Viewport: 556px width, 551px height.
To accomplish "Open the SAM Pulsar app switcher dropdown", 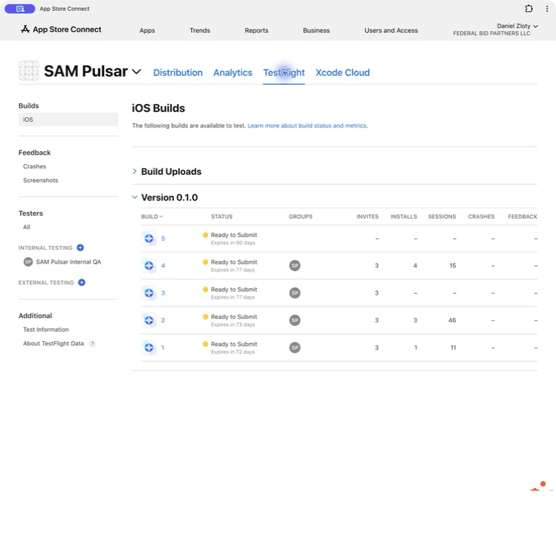I will [137, 72].
